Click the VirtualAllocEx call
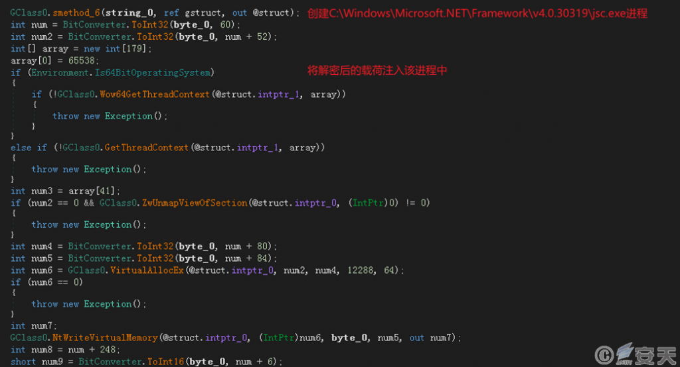This screenshot has width=680, height=367. click(147, 270)
